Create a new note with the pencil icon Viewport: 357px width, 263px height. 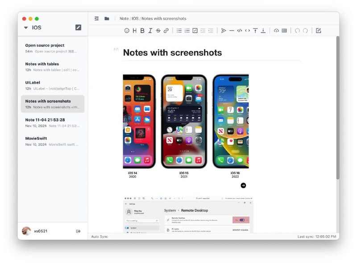(78, 27)
